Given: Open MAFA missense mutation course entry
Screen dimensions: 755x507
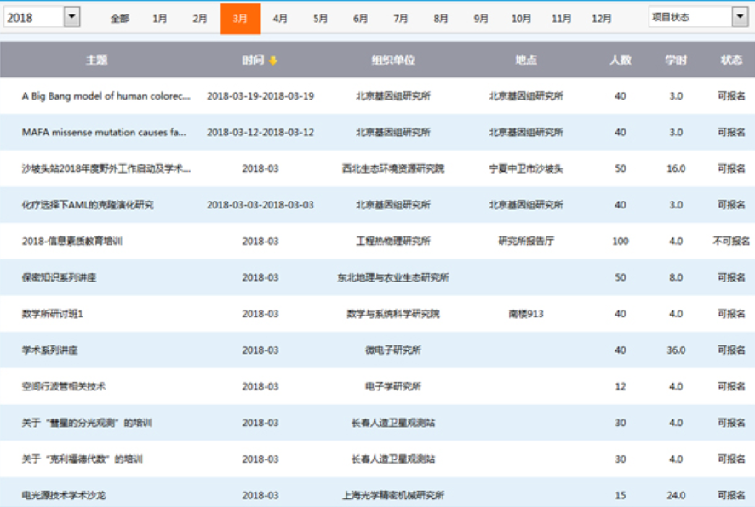Looking at the screenshot, I should (x=104, y=133).
